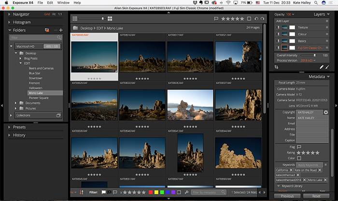Filter by flagged (white flag) images

[104, 192]
